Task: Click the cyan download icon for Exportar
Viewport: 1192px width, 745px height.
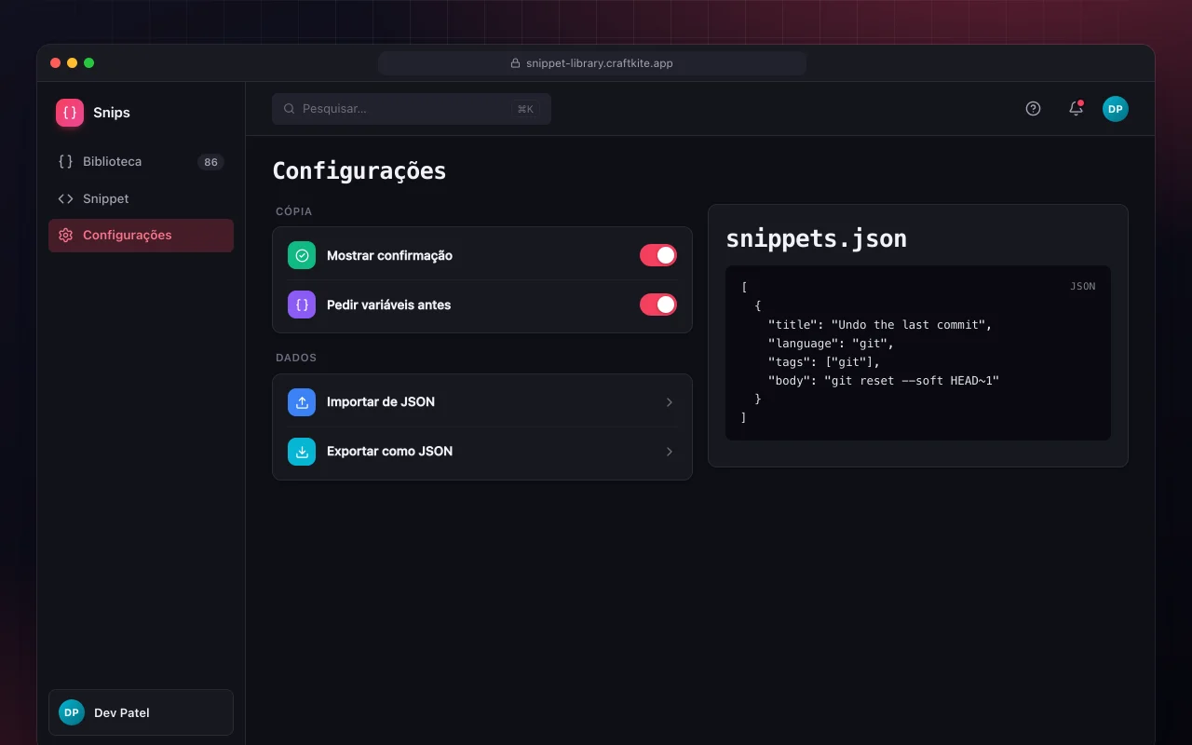Action: pyautogui.click(x=302, y=452)
